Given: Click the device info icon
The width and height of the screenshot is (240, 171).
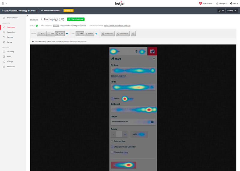Looking at the screenshot, I should tap(67, 34).
